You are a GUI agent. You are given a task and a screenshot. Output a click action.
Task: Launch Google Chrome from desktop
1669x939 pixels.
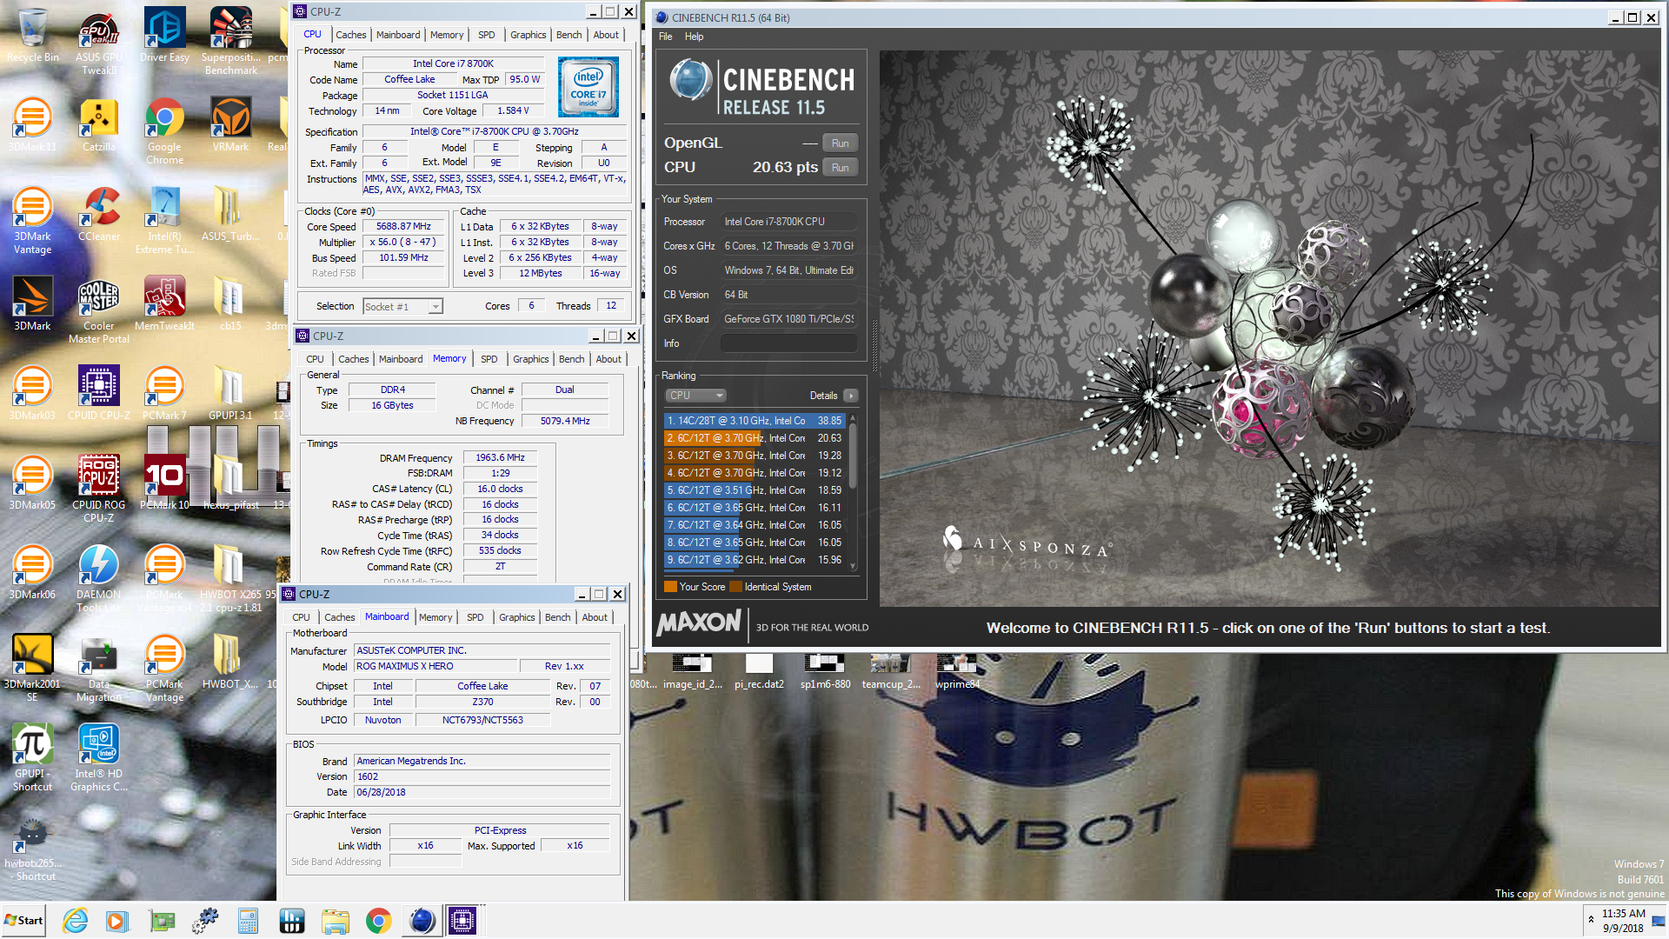click(164, 131)
